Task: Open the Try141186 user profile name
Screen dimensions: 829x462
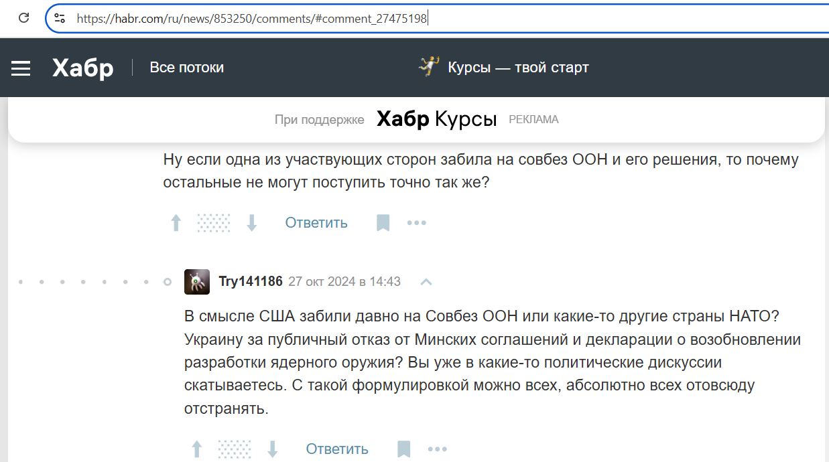Action: pos(251,282)
